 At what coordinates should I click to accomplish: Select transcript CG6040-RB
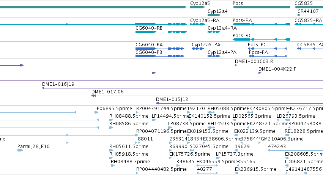pyautogui.click(x=149, y=28)
